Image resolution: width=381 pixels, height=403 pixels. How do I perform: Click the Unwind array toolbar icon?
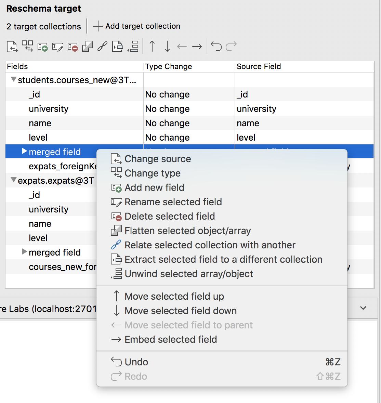pyautogui.click(x=133, y=46)
